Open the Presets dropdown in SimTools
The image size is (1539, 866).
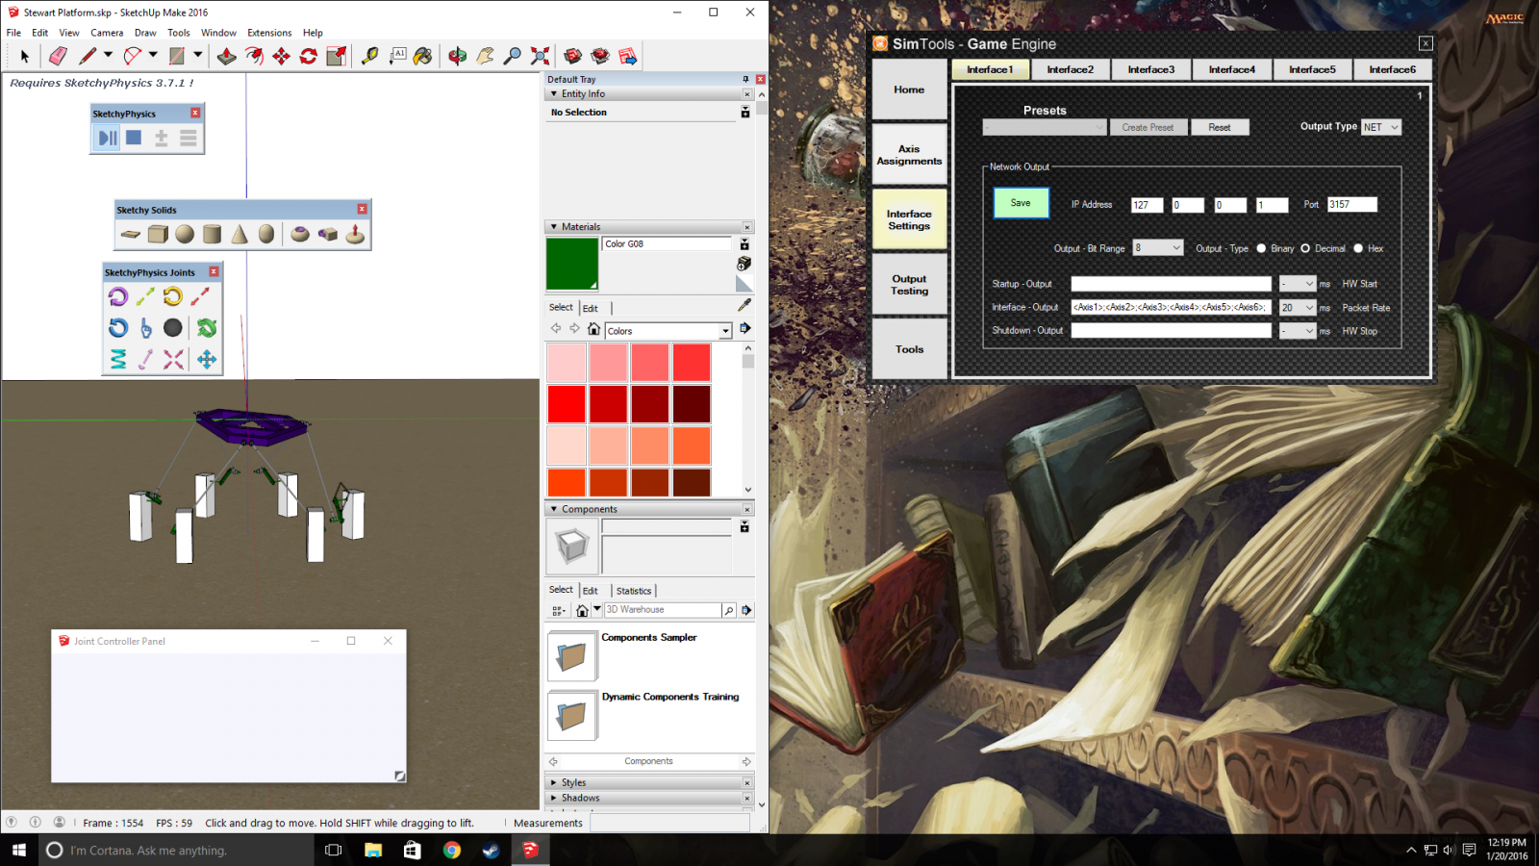pos(1045,127)
